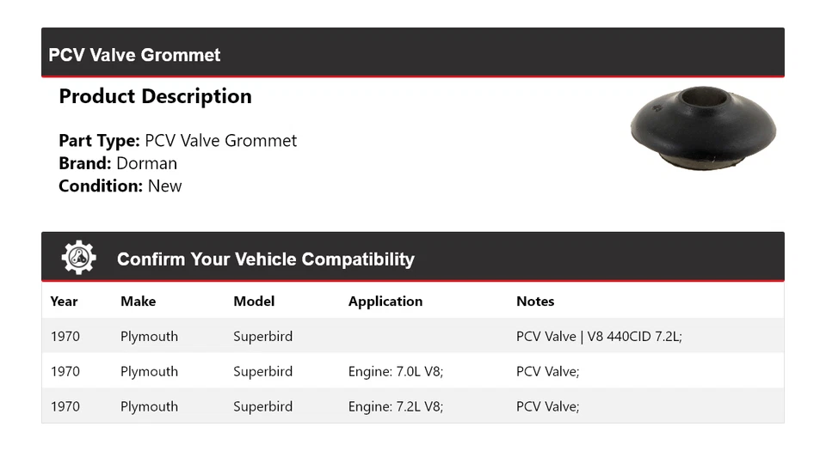
Task: Click the PCV valve grommet product photo
Action: [703, 127]
